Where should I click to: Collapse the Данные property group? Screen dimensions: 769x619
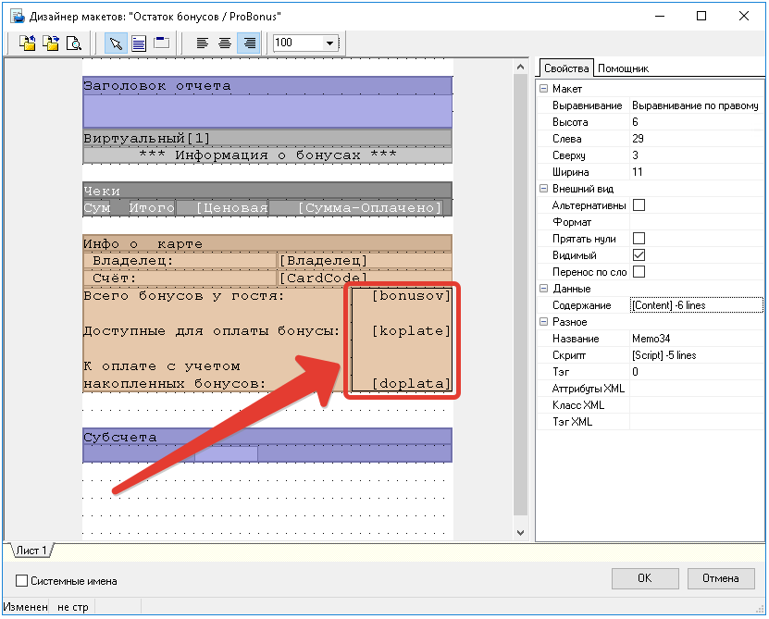(543, 289)
